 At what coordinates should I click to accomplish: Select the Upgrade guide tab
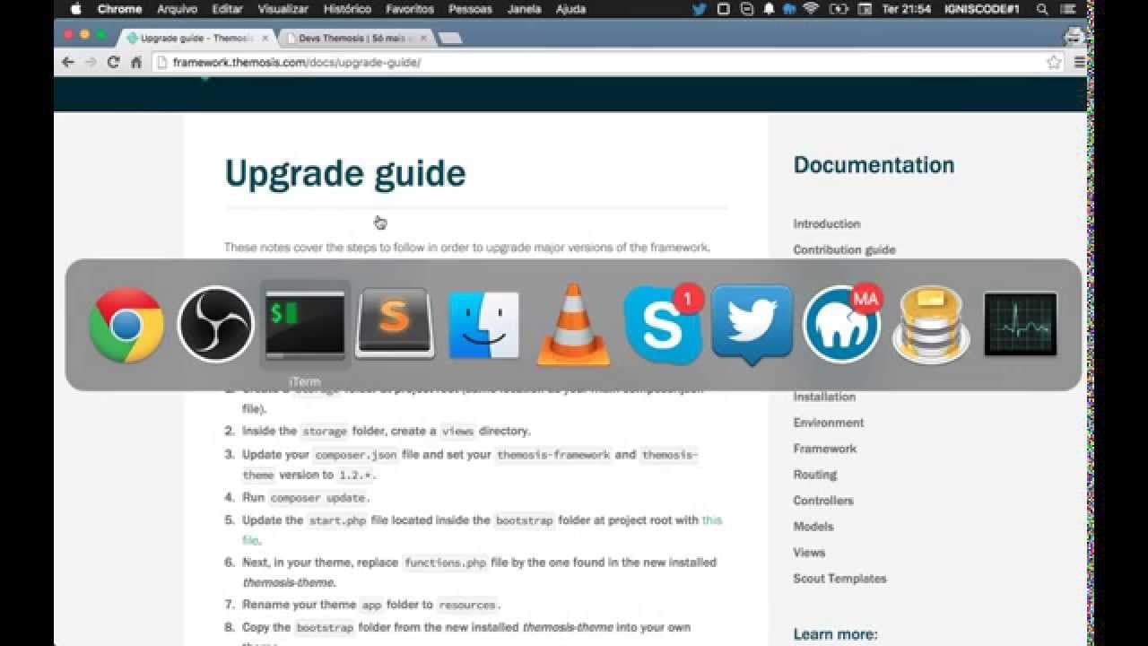[x=196, y=39]
